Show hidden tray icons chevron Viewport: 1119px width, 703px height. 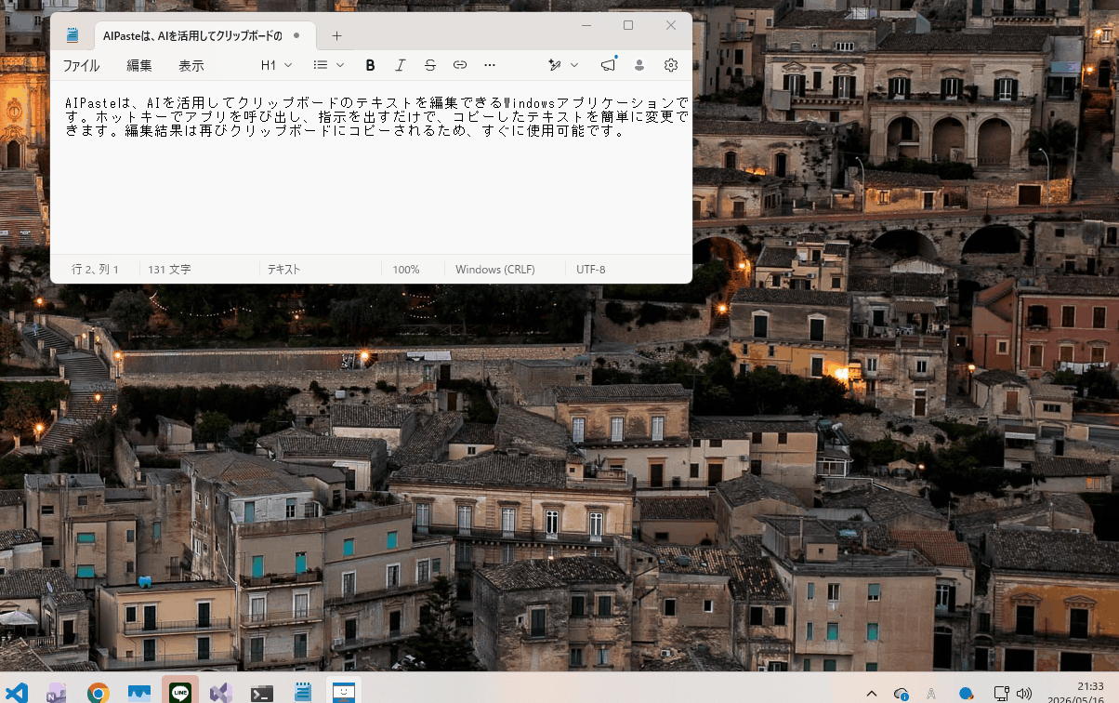(871, 694)
